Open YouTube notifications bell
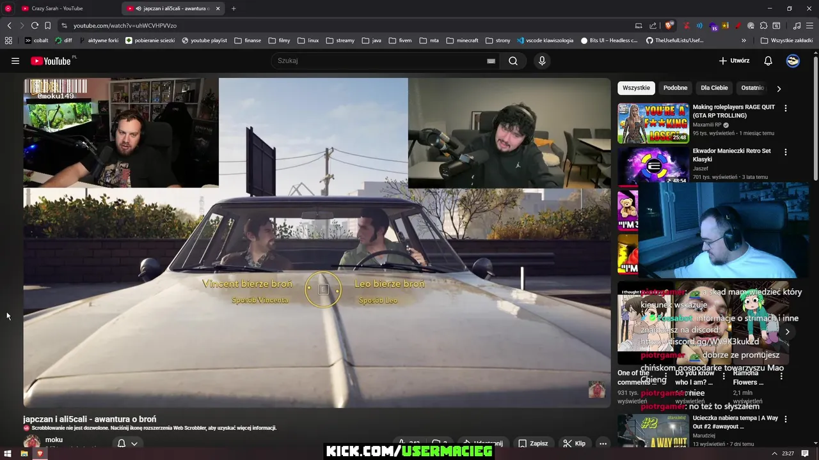The width and height of the screenshot is (819, 460). 768,61
